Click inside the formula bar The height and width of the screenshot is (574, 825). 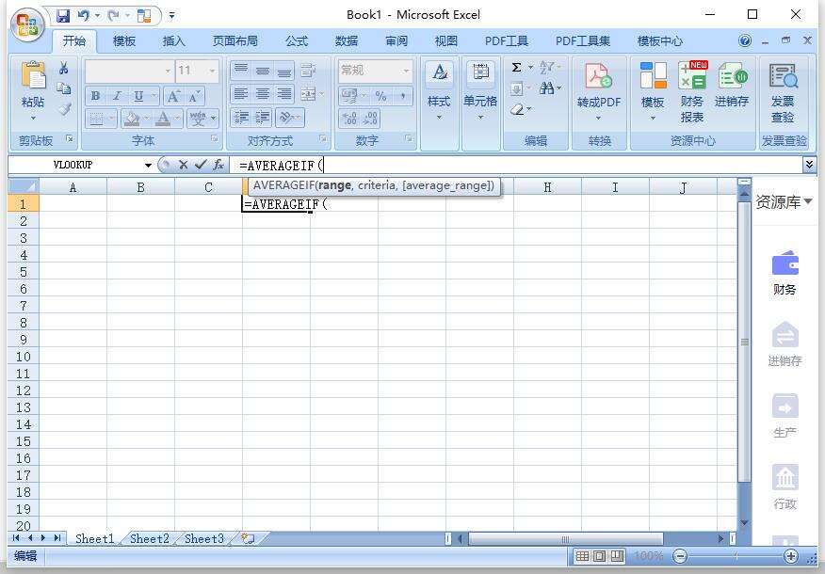point(518,166)
